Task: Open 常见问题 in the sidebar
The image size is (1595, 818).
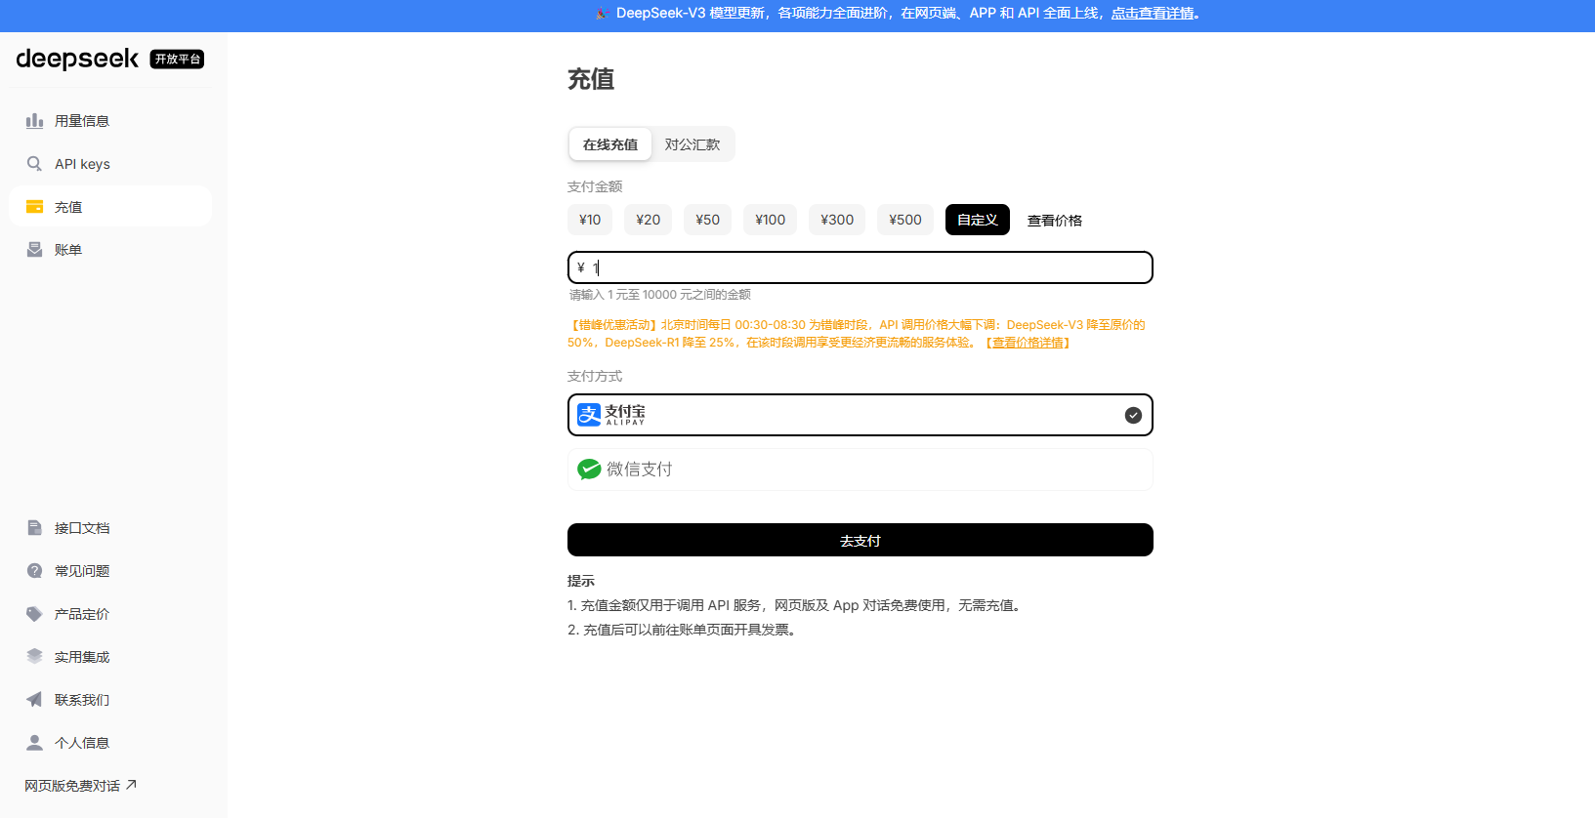Action: [110, 571]
